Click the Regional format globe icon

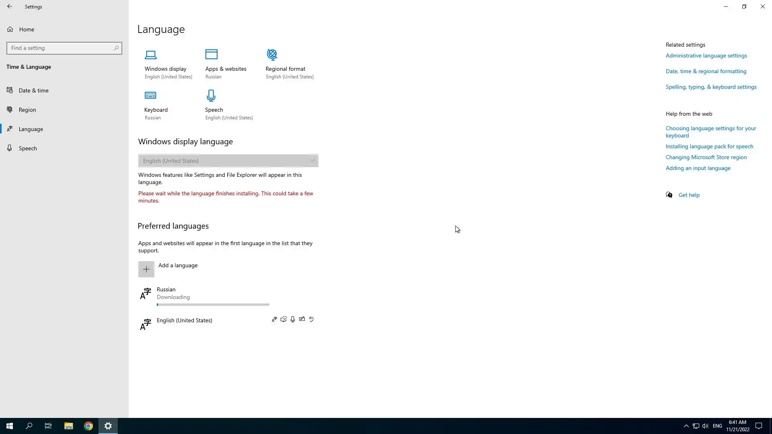tap(272, 54)
